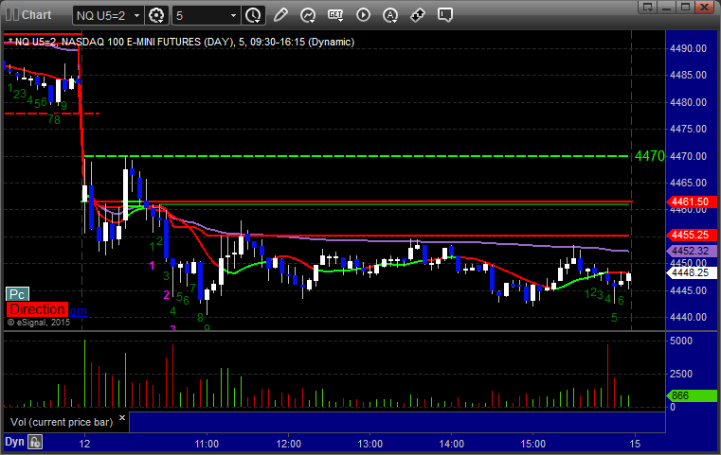Click the Pc label box
Screen dimensions: 721x455
pyautogui.click(x=17, y=294)
